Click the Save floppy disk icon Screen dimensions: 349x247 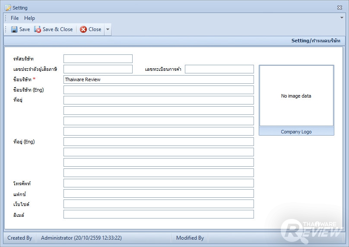[14, 29]
